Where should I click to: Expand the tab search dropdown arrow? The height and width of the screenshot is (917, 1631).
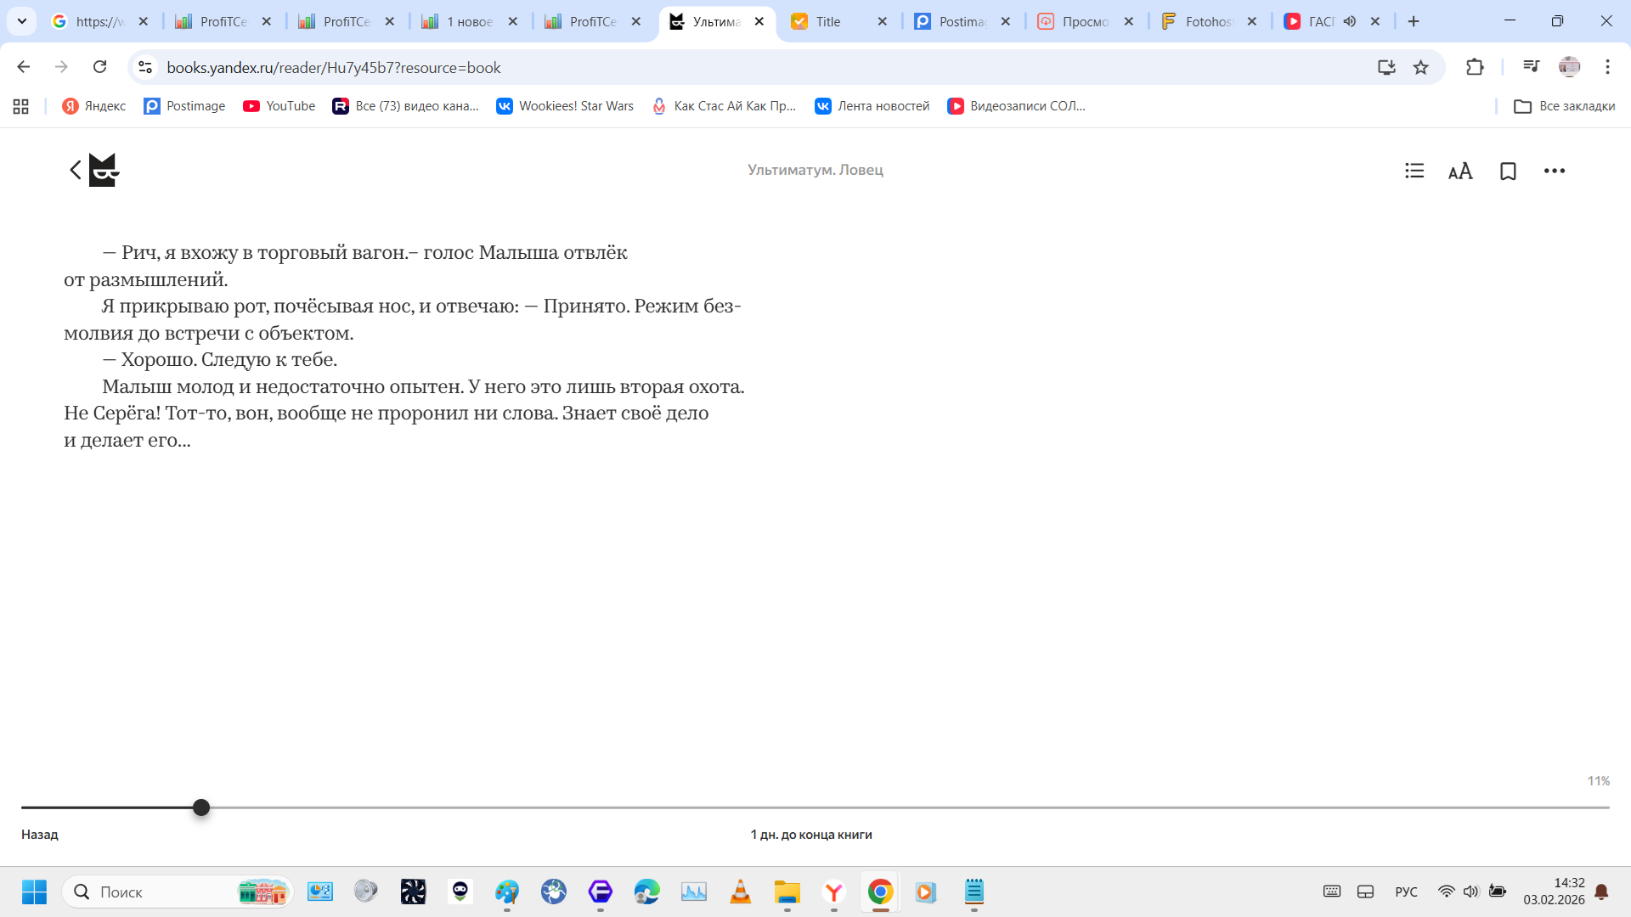pyautogui.click(x=22, y=21)
